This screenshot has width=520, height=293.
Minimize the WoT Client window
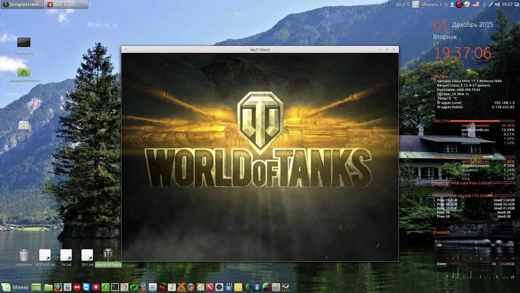(380, 49)
